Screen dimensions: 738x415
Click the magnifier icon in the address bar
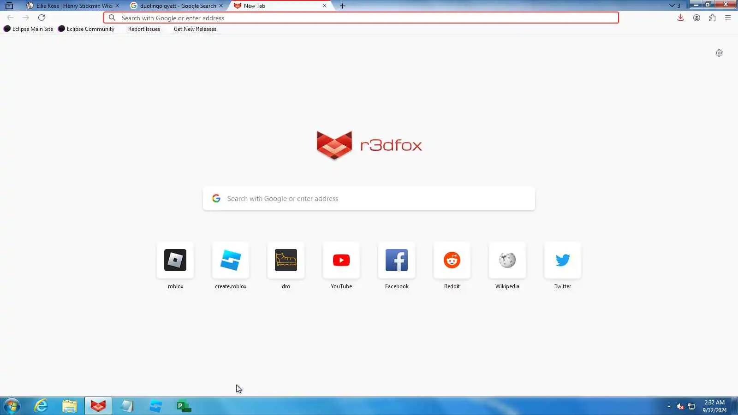click(x=112, y=18)
